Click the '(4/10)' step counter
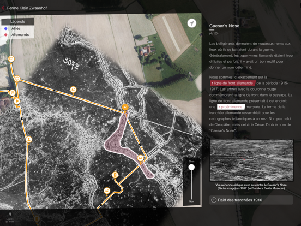 pos(214,34)
